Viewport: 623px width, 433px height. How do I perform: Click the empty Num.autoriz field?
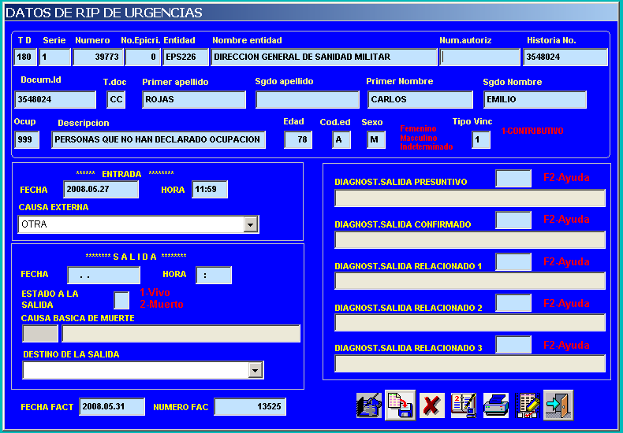pyautogui.click(x=479, y=57)
